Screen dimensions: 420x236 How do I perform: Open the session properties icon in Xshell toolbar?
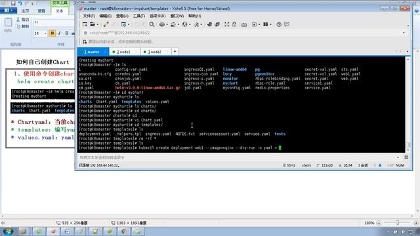(123, 24)
